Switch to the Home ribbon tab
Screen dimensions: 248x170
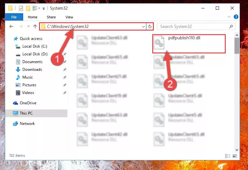coord(33,17)
